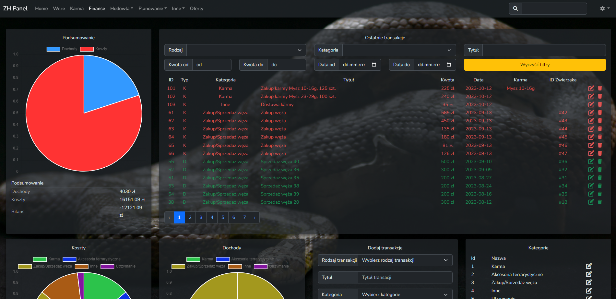Open Weze navigation item
The width and height of the screenshot is (616, 299).
(59, 8)
